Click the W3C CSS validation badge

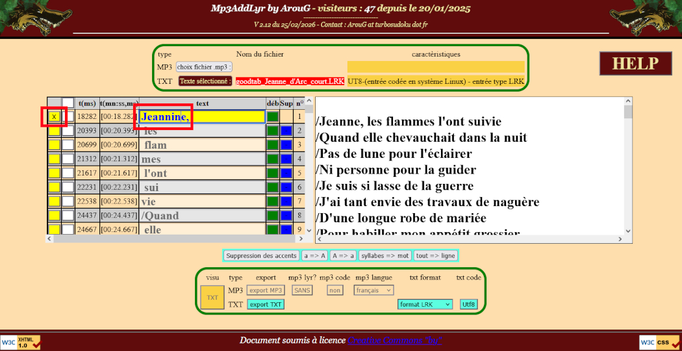[x=660, y=342]
